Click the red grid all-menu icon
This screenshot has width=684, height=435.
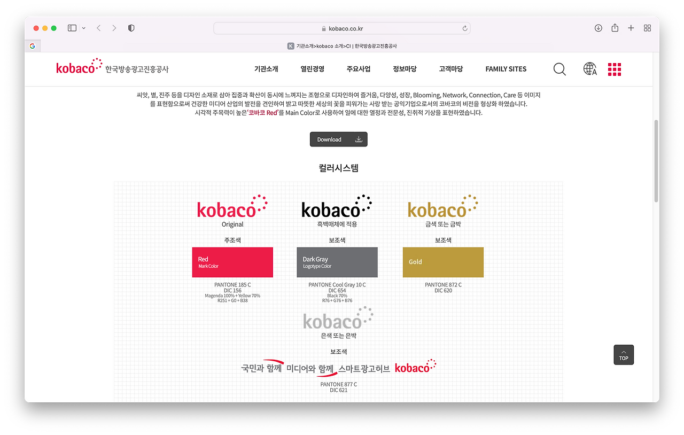point(614,69)
